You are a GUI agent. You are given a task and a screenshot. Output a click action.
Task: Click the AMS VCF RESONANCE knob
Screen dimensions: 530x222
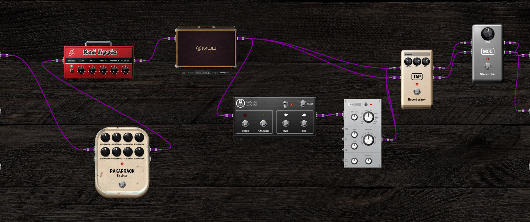point(368,161)
